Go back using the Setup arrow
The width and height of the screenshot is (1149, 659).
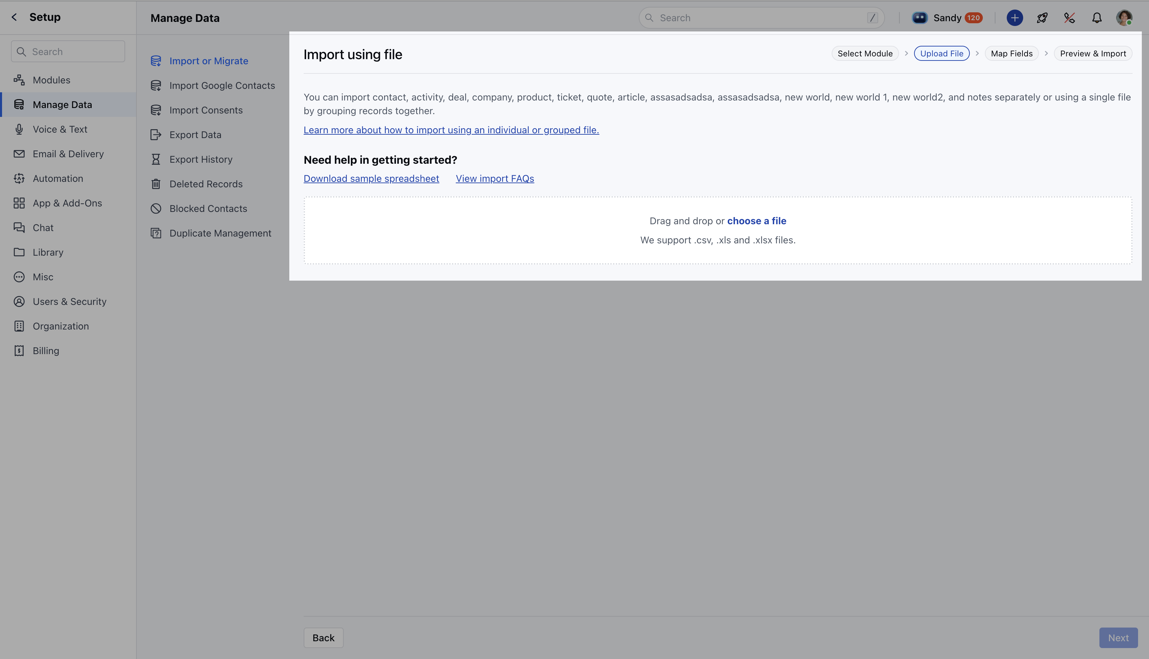point(14,17)
